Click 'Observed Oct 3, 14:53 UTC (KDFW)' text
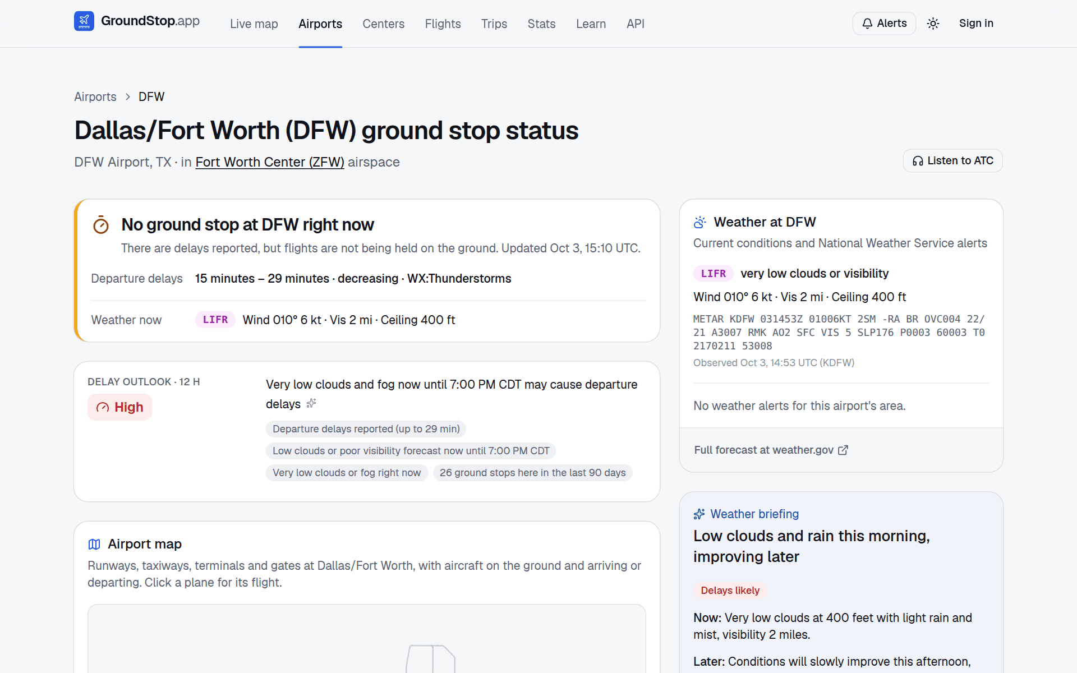 pos(774,363)
